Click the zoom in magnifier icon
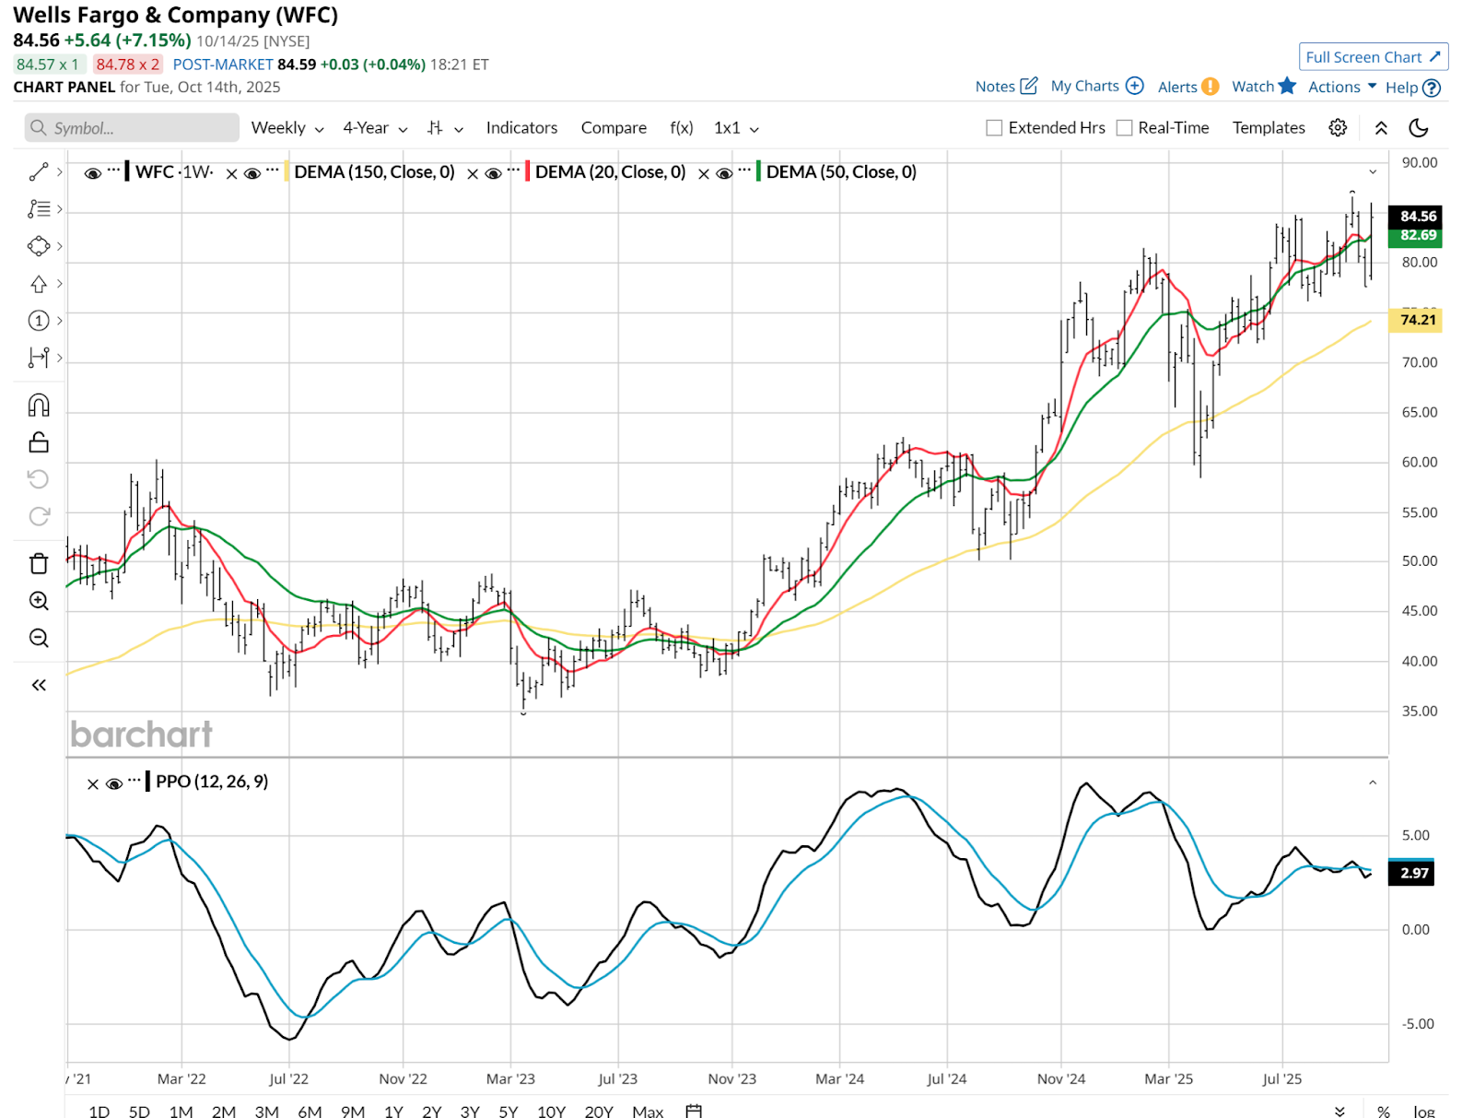 [x=39, y=601]
